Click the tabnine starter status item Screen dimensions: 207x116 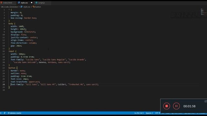point(15,113)
